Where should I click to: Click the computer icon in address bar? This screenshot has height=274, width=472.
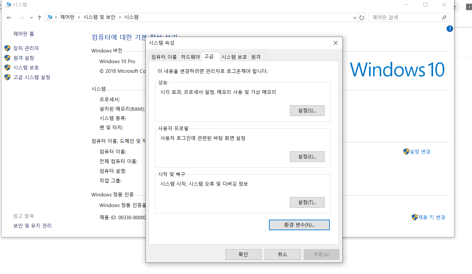(50, 17)
